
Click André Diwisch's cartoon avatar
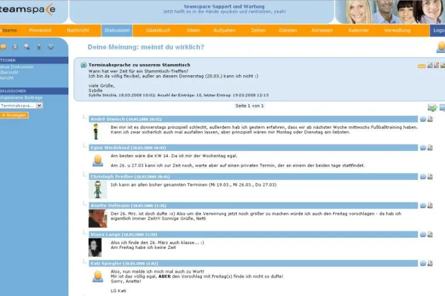tap(96, 132)
